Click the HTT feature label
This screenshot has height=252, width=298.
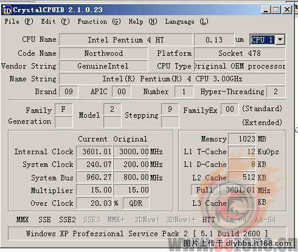[209, 220]
